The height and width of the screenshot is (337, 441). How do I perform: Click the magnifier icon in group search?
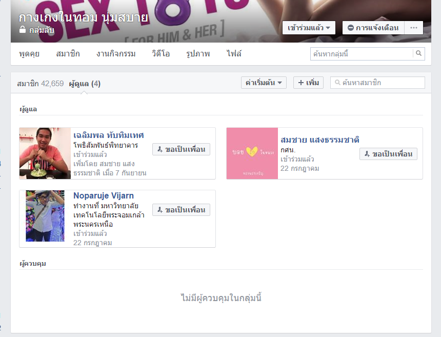[x=418, y=53]
